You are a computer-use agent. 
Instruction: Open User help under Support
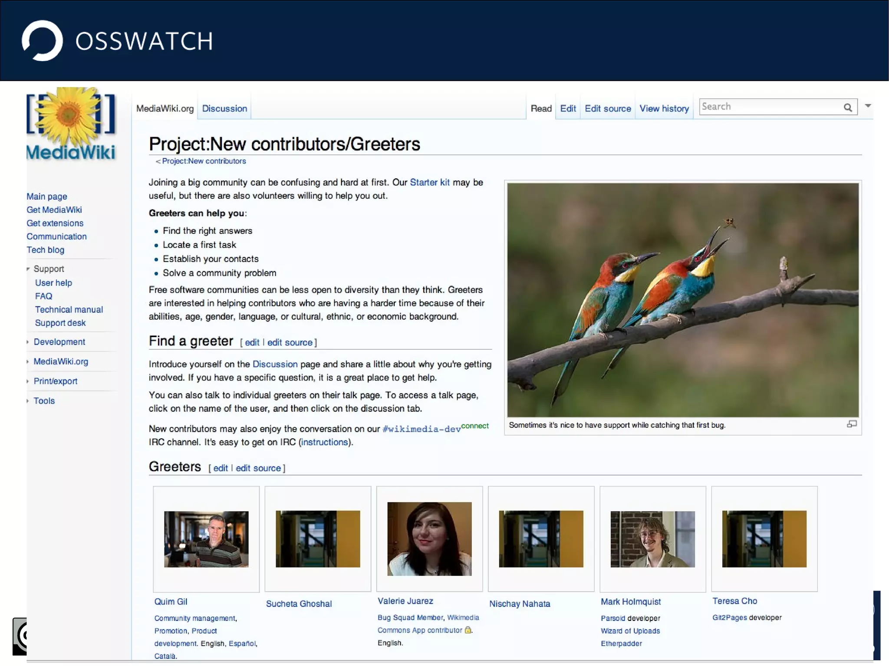[53, 283]
